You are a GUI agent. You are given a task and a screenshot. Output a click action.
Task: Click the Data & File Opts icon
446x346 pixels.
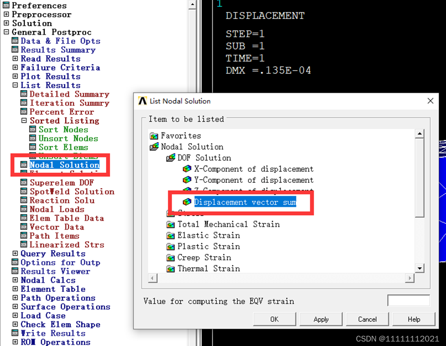coord(15,41)
